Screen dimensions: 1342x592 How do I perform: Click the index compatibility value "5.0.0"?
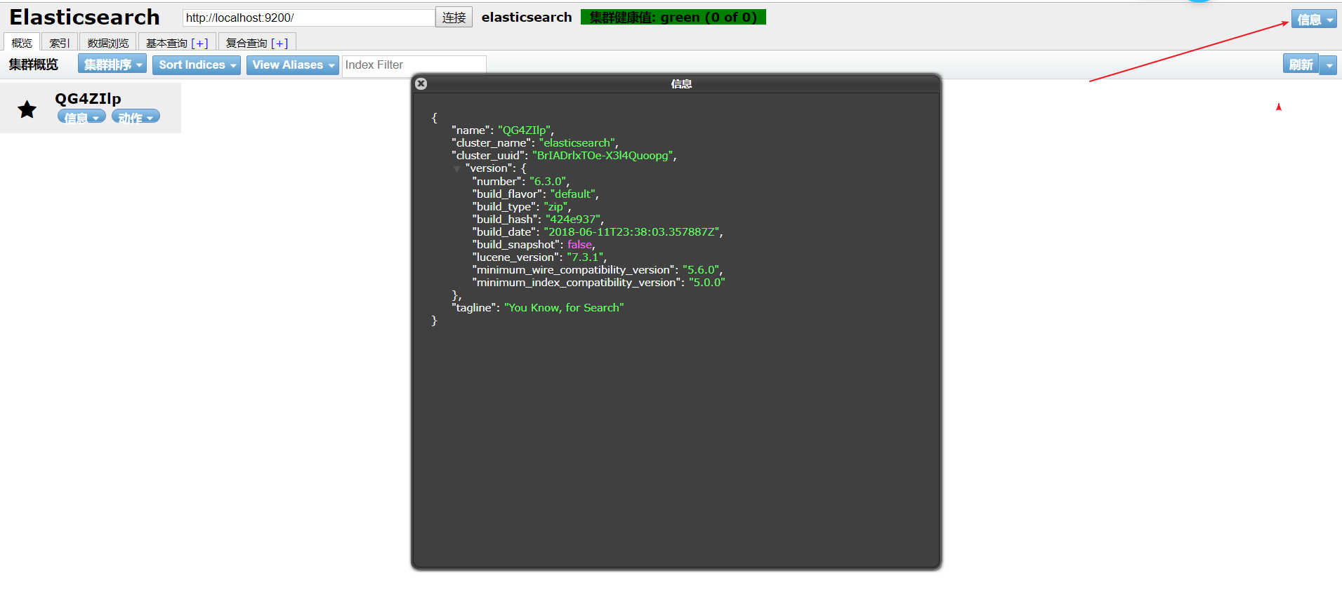[x=707, y=283]
